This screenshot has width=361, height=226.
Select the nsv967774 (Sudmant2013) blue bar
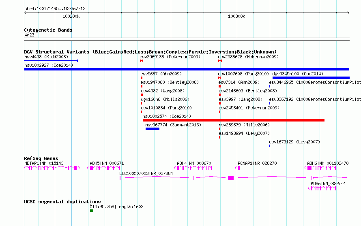point(153,129)
